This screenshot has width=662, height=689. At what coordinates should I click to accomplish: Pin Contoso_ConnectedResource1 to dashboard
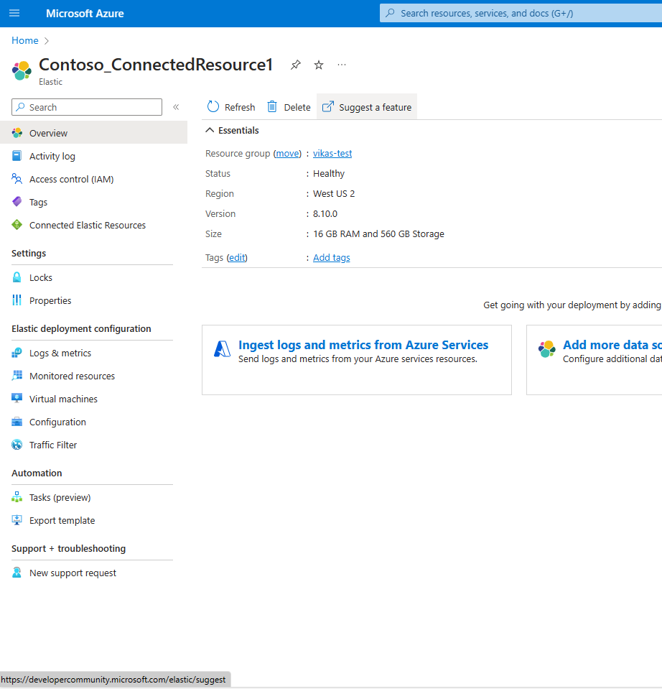tap(295, 65)
